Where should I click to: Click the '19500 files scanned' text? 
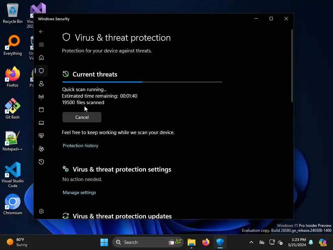(83, 103)
